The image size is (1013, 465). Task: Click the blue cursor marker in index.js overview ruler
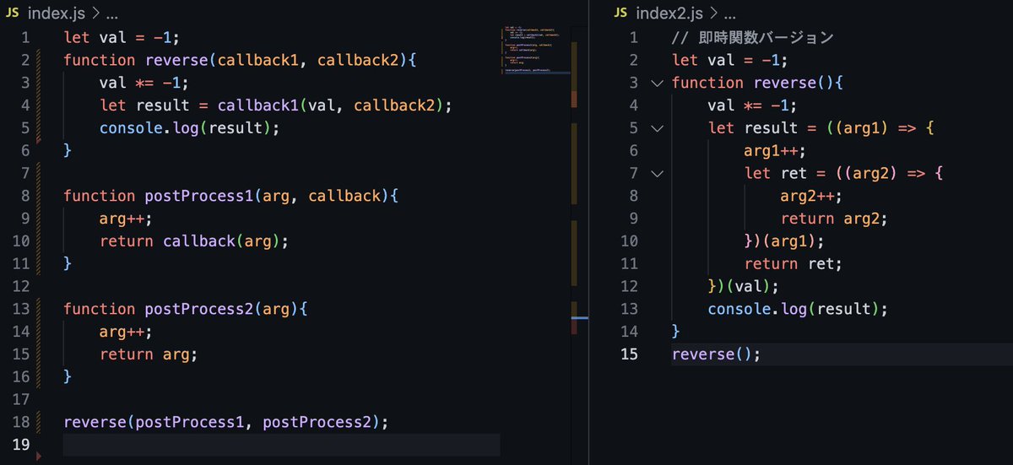pos(579,317)
